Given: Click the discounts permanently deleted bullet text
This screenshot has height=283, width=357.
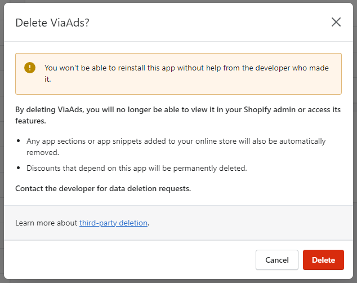Looking at the screenshot, I should (137, 168).
